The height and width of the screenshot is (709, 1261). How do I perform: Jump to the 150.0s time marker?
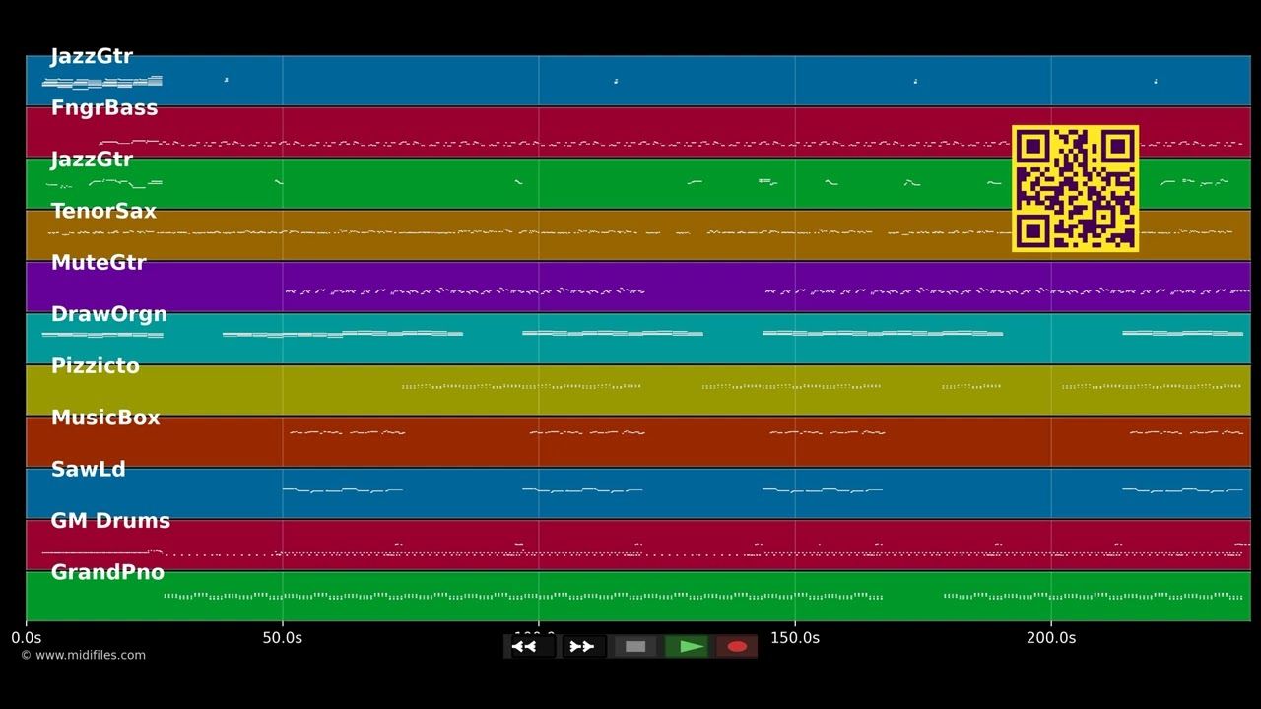click(x=795, y=638)
